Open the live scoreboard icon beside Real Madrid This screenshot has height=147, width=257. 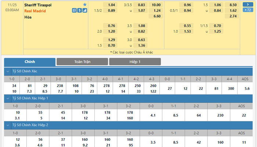click(74, 11)
